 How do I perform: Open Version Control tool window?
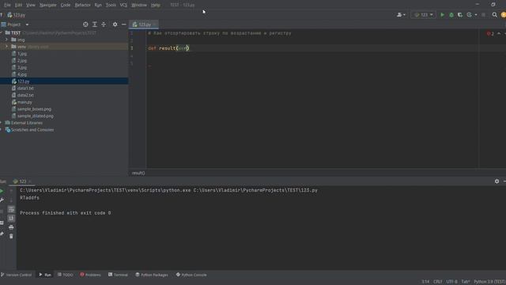point(16,275)
